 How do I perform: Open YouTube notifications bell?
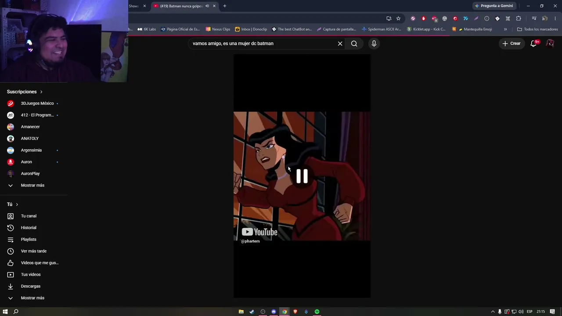(533, 43)
